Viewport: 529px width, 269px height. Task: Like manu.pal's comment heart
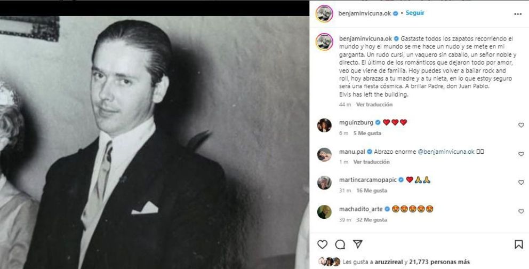tap(521, 154)
